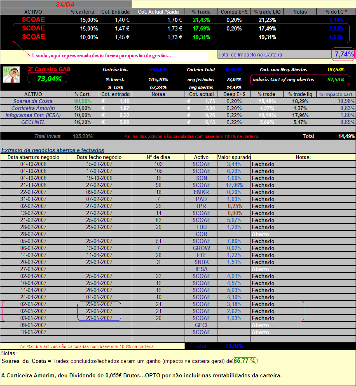Select the PAD asset cell
The image size is (356, 386).
(201, 199)
